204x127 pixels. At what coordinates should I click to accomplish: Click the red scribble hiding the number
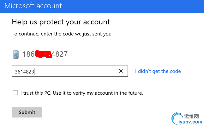pos(43,54)
